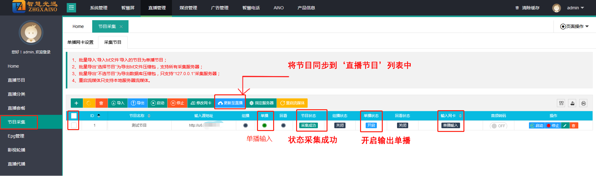This screenshot has width=596, height=176.
Task: Click the pencil edit icon in row 1
Action: 565,126
